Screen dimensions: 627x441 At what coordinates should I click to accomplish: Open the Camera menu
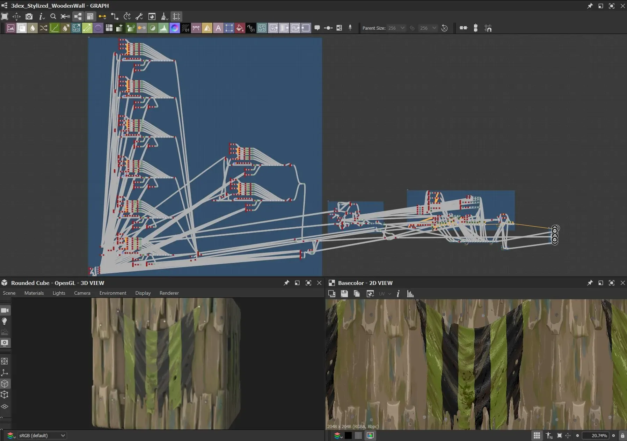coord(82,293)
